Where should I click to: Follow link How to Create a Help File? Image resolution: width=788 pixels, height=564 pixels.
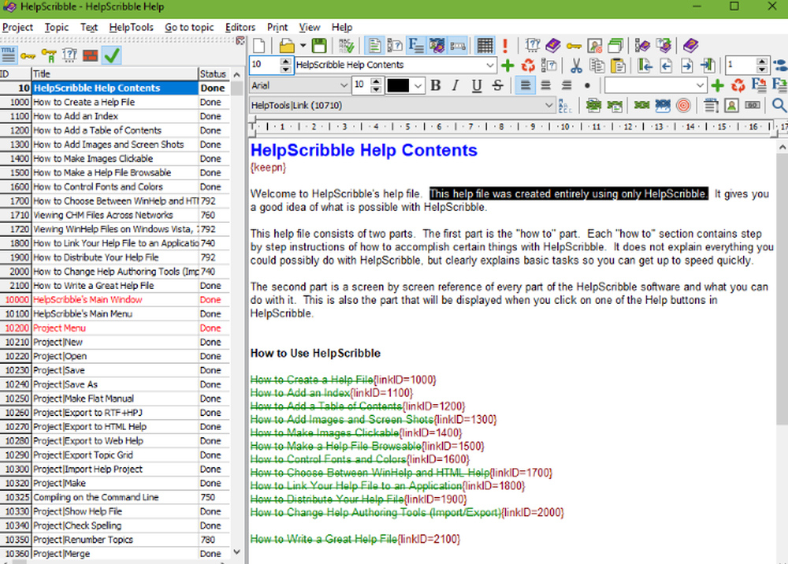[x=311, y=380]
